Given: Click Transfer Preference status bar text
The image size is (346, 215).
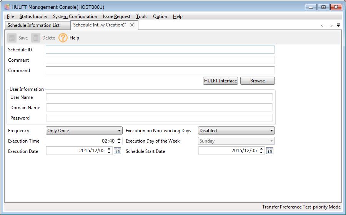Looking at the screenshot, I should pos(301,207).
